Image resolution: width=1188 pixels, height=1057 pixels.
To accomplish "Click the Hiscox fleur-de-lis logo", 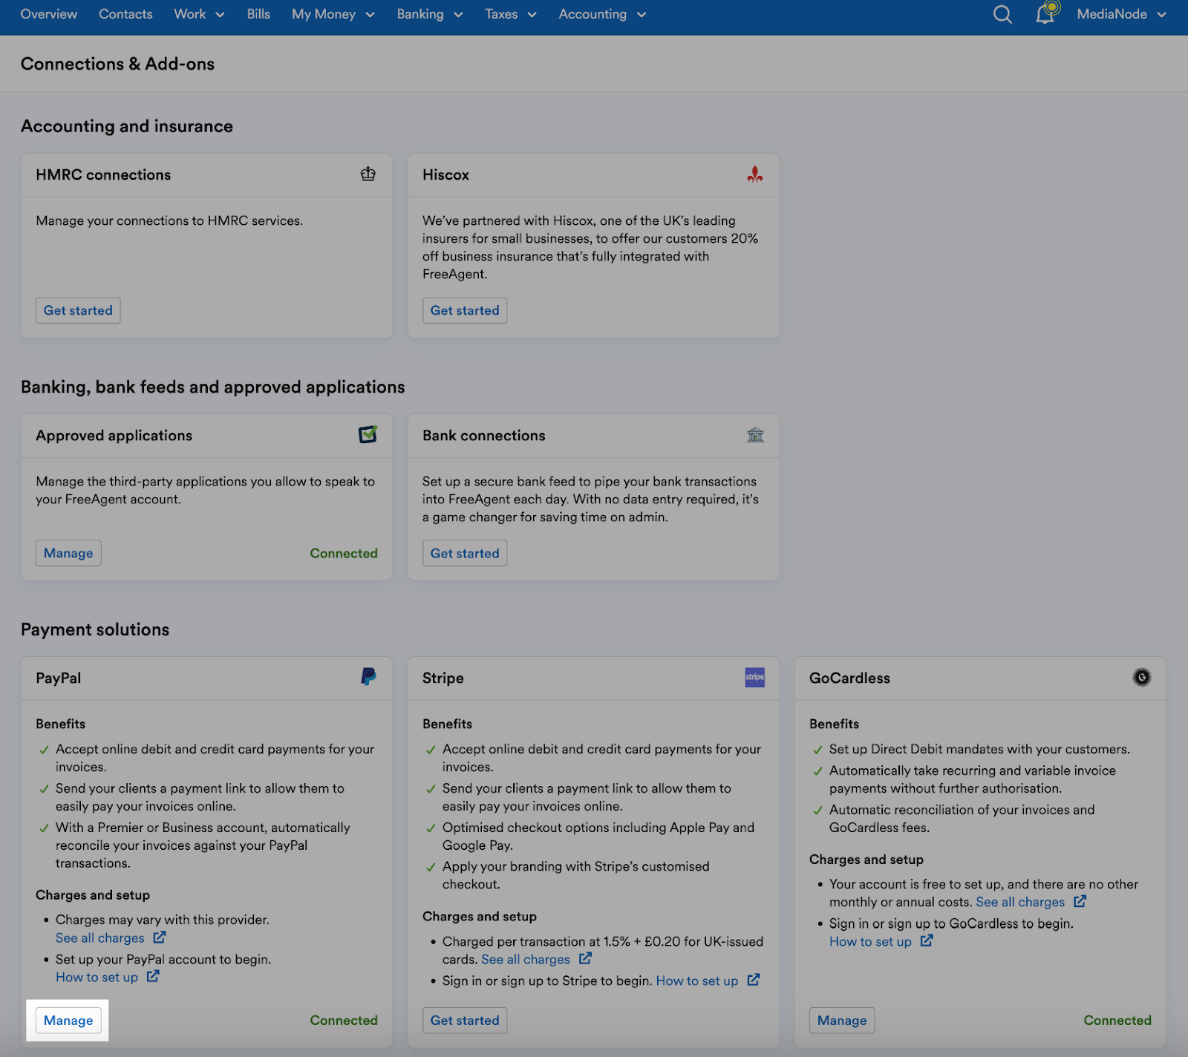I will click(x=755, y=174).
